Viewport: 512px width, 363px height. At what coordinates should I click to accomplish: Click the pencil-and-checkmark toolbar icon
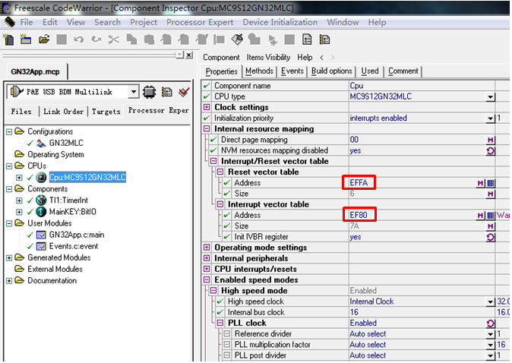(237, 39)
